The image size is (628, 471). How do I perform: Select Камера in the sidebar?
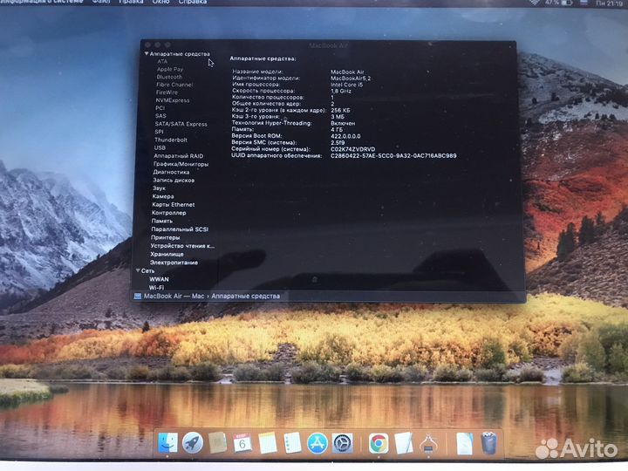tap(163, 196)
